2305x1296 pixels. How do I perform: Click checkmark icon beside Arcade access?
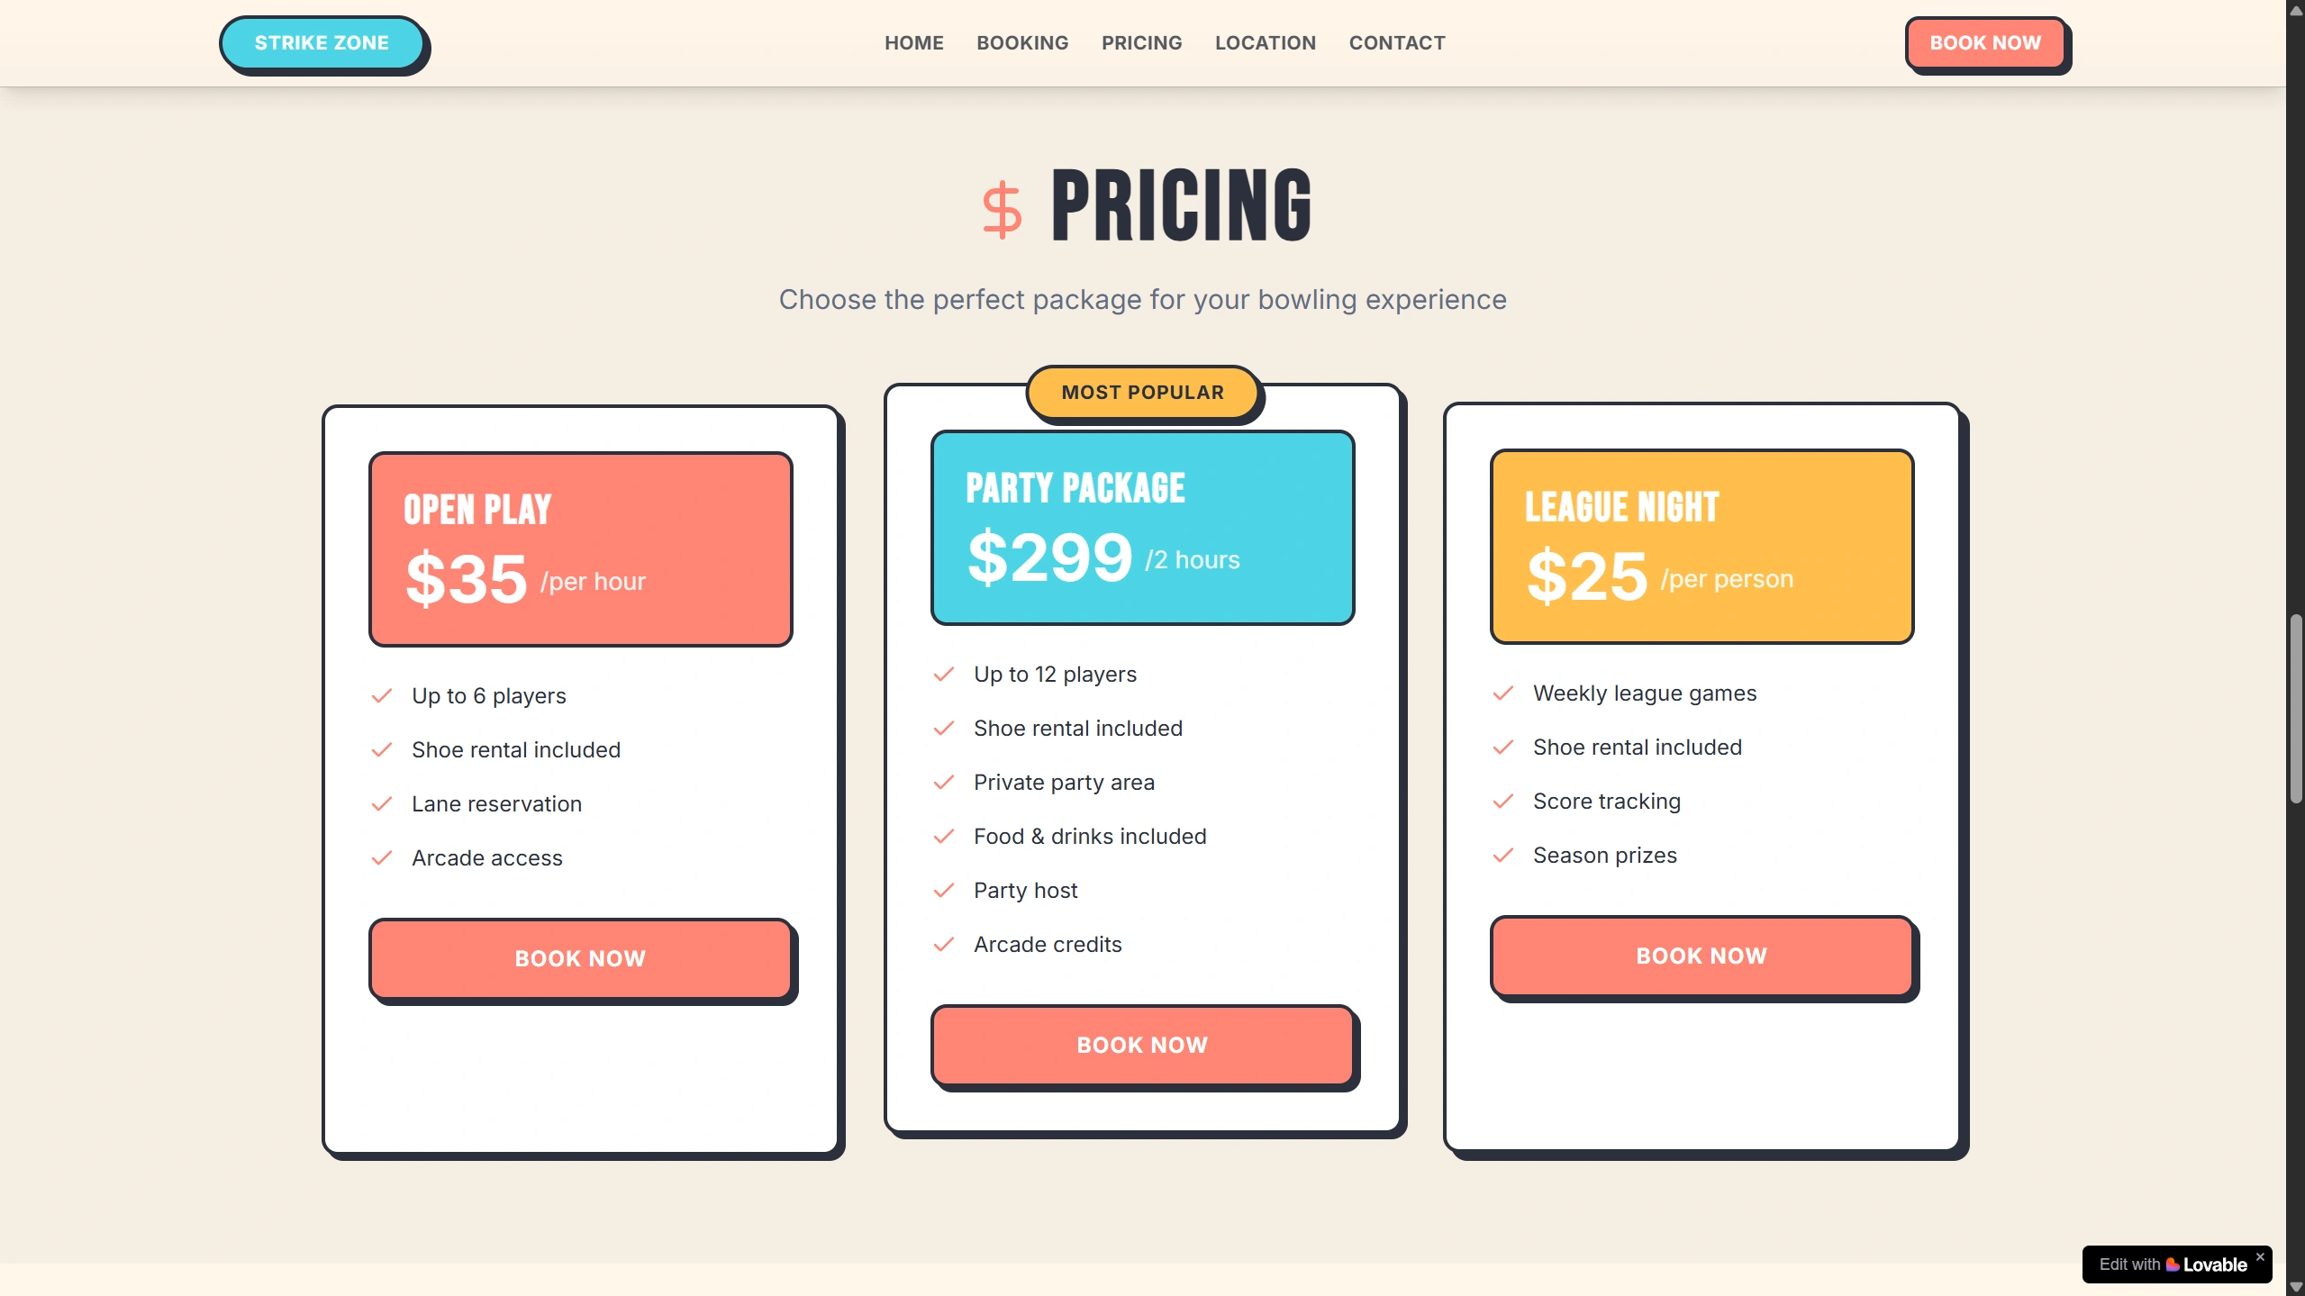click(382, 858)
